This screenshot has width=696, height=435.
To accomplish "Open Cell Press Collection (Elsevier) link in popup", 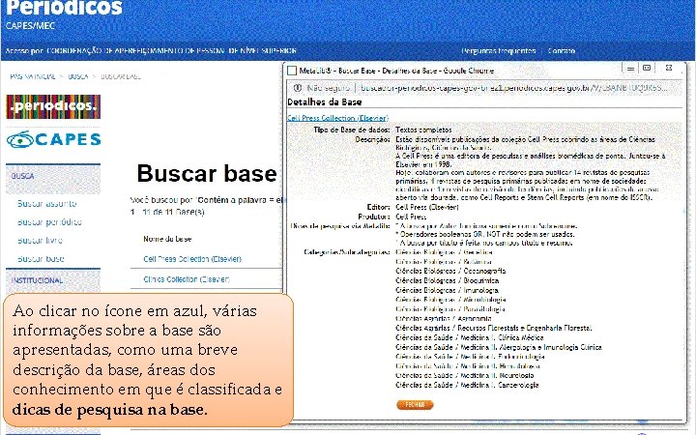I will pyautogui.click(x=337, y=118).
